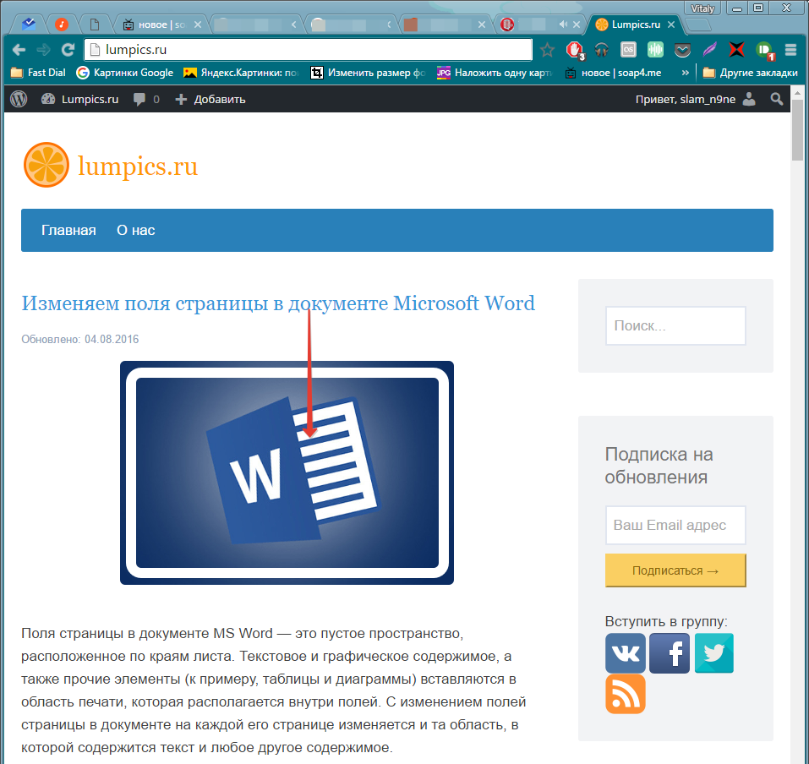This screenshot has height=764, width=809.
Task: Open the article title link about Microsoft Word
Action: [277, 303]
